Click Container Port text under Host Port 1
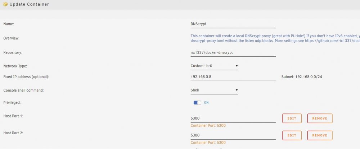This screenshot has width=360, height=149. tap(208, 125)
